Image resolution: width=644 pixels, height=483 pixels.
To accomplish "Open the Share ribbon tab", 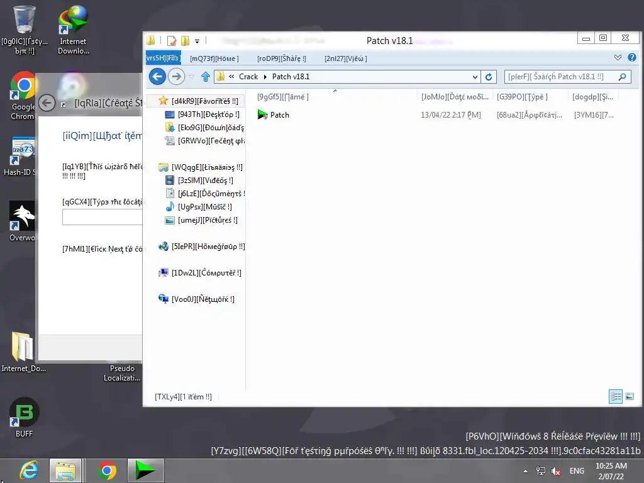I will tap(282, 58).
